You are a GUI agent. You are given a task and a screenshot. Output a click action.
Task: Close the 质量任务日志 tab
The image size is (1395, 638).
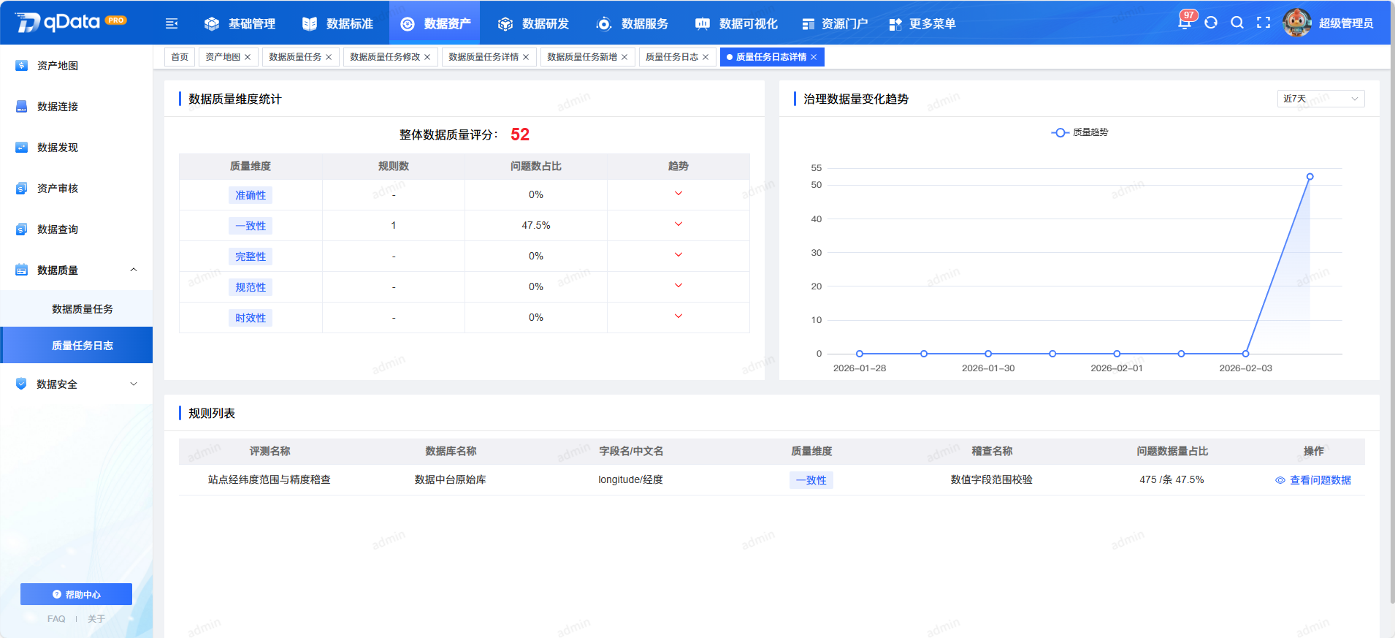point(706,57)
